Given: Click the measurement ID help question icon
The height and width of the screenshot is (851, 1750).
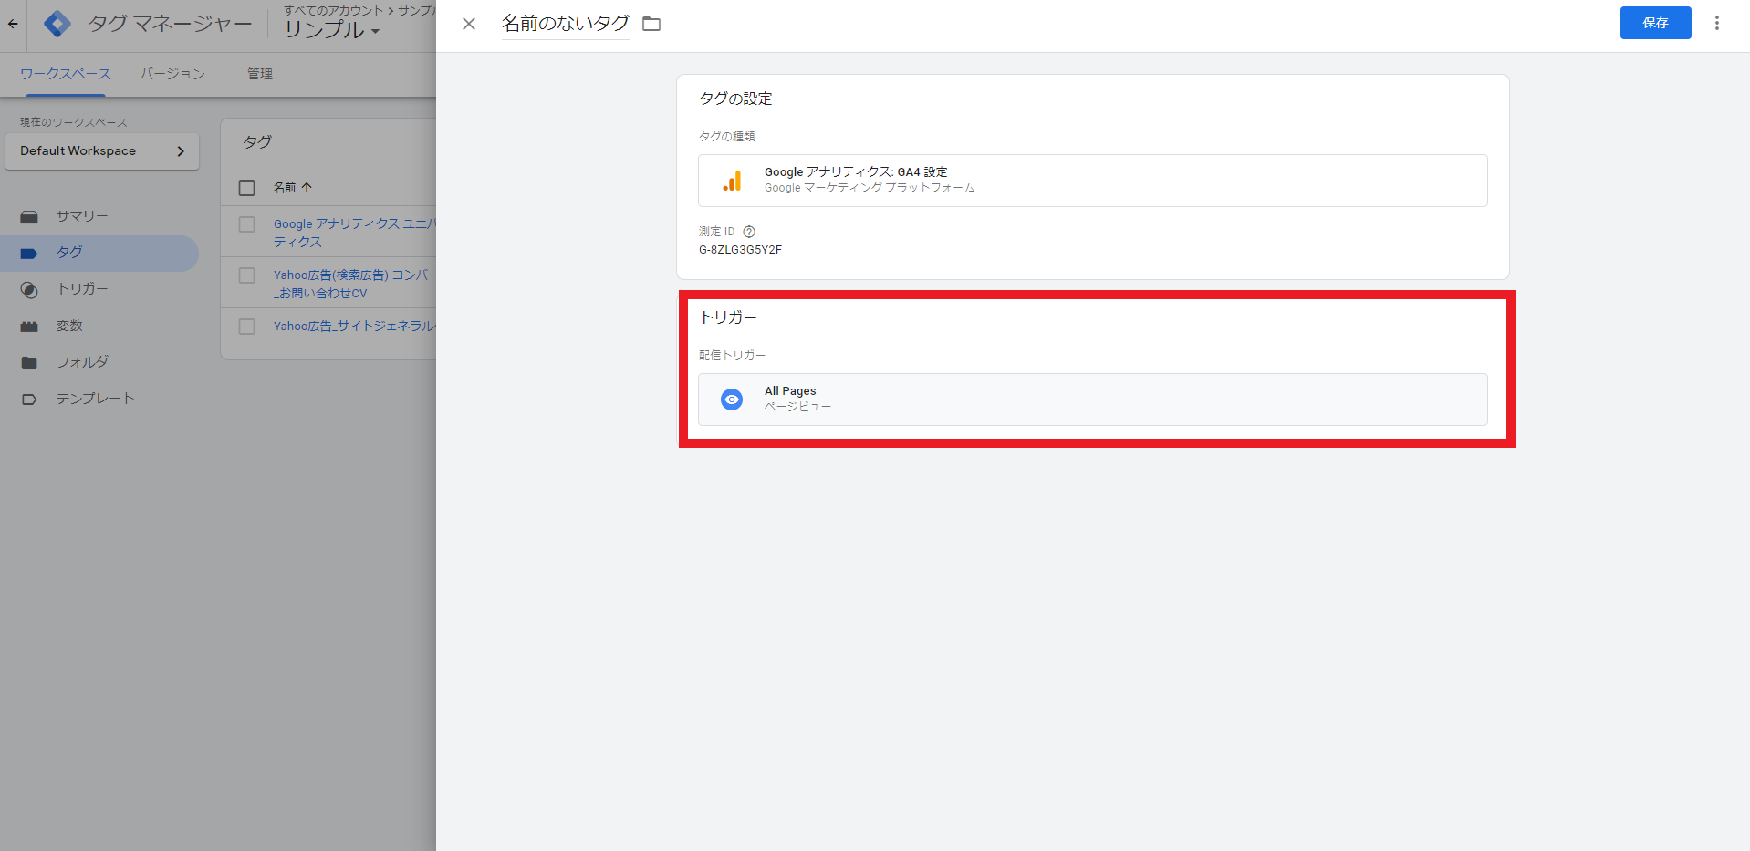Looking at the screenshot, I should pyautogui.click(x=749, y=232).
